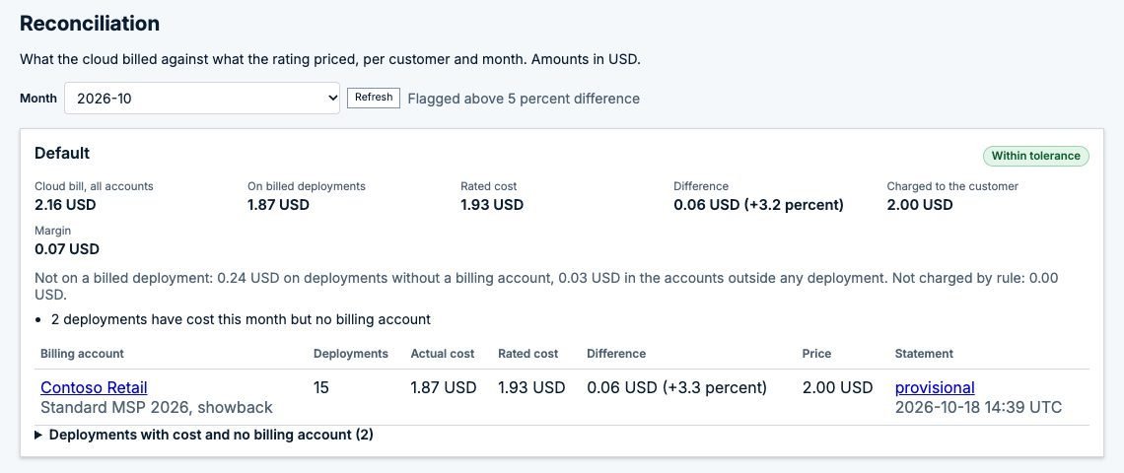Screen dimensions: 1124x473
Task: Open the Contoso Retail billing account link
Action: tap(94, 387)
